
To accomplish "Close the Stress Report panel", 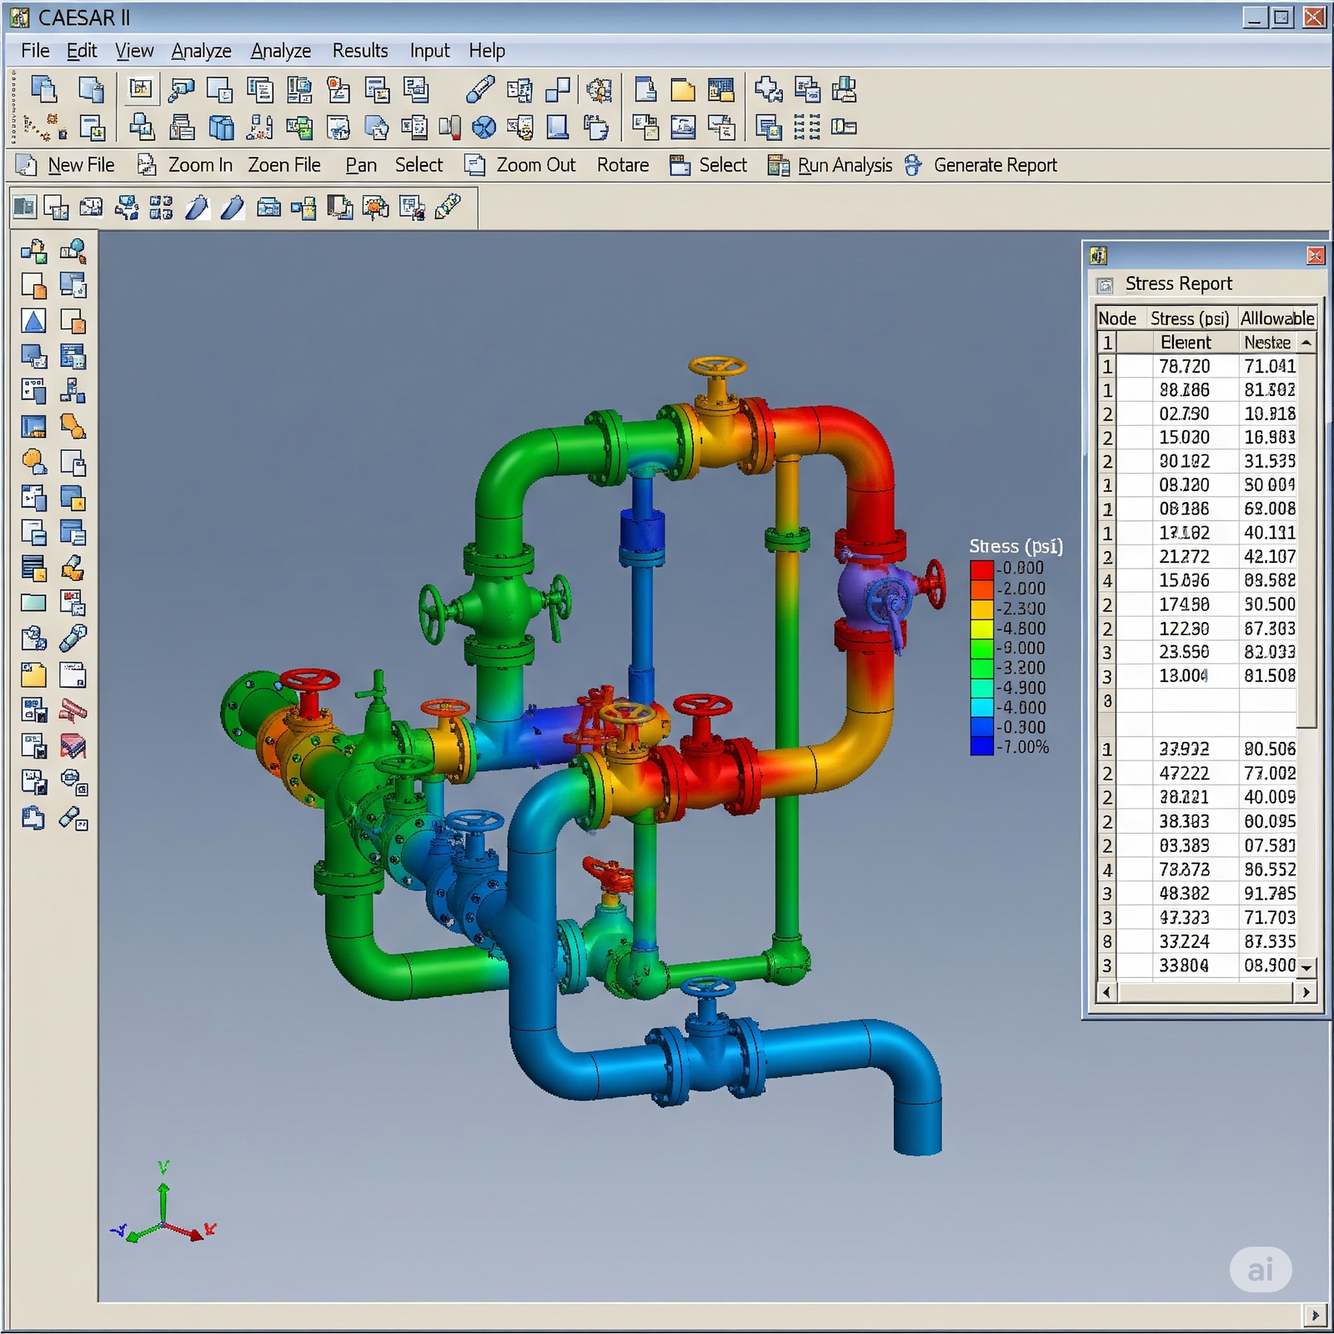I will 1315,256.
